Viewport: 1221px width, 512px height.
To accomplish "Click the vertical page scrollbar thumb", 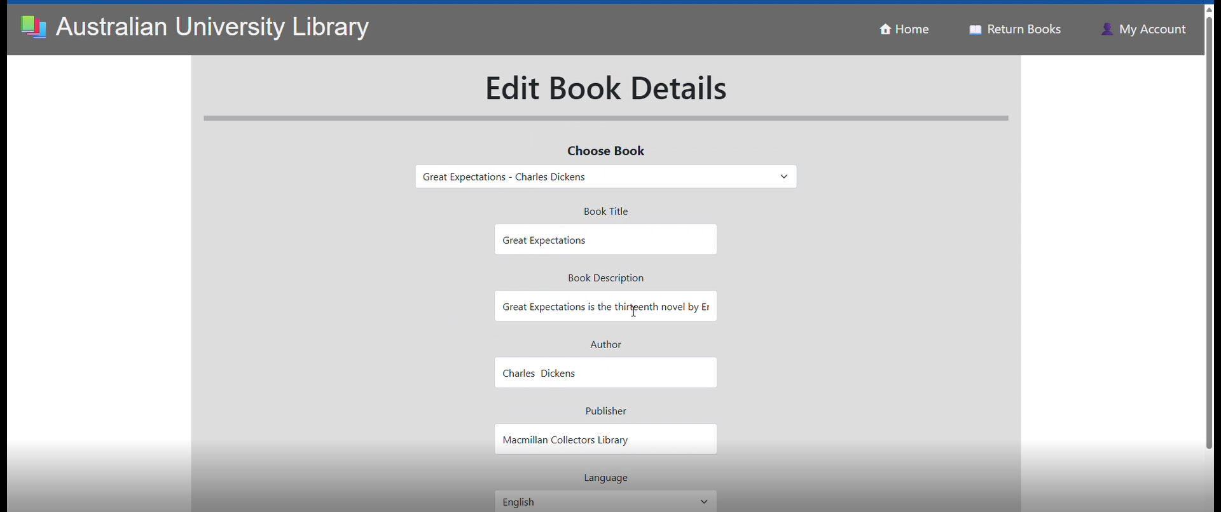I will [1209, 229].
